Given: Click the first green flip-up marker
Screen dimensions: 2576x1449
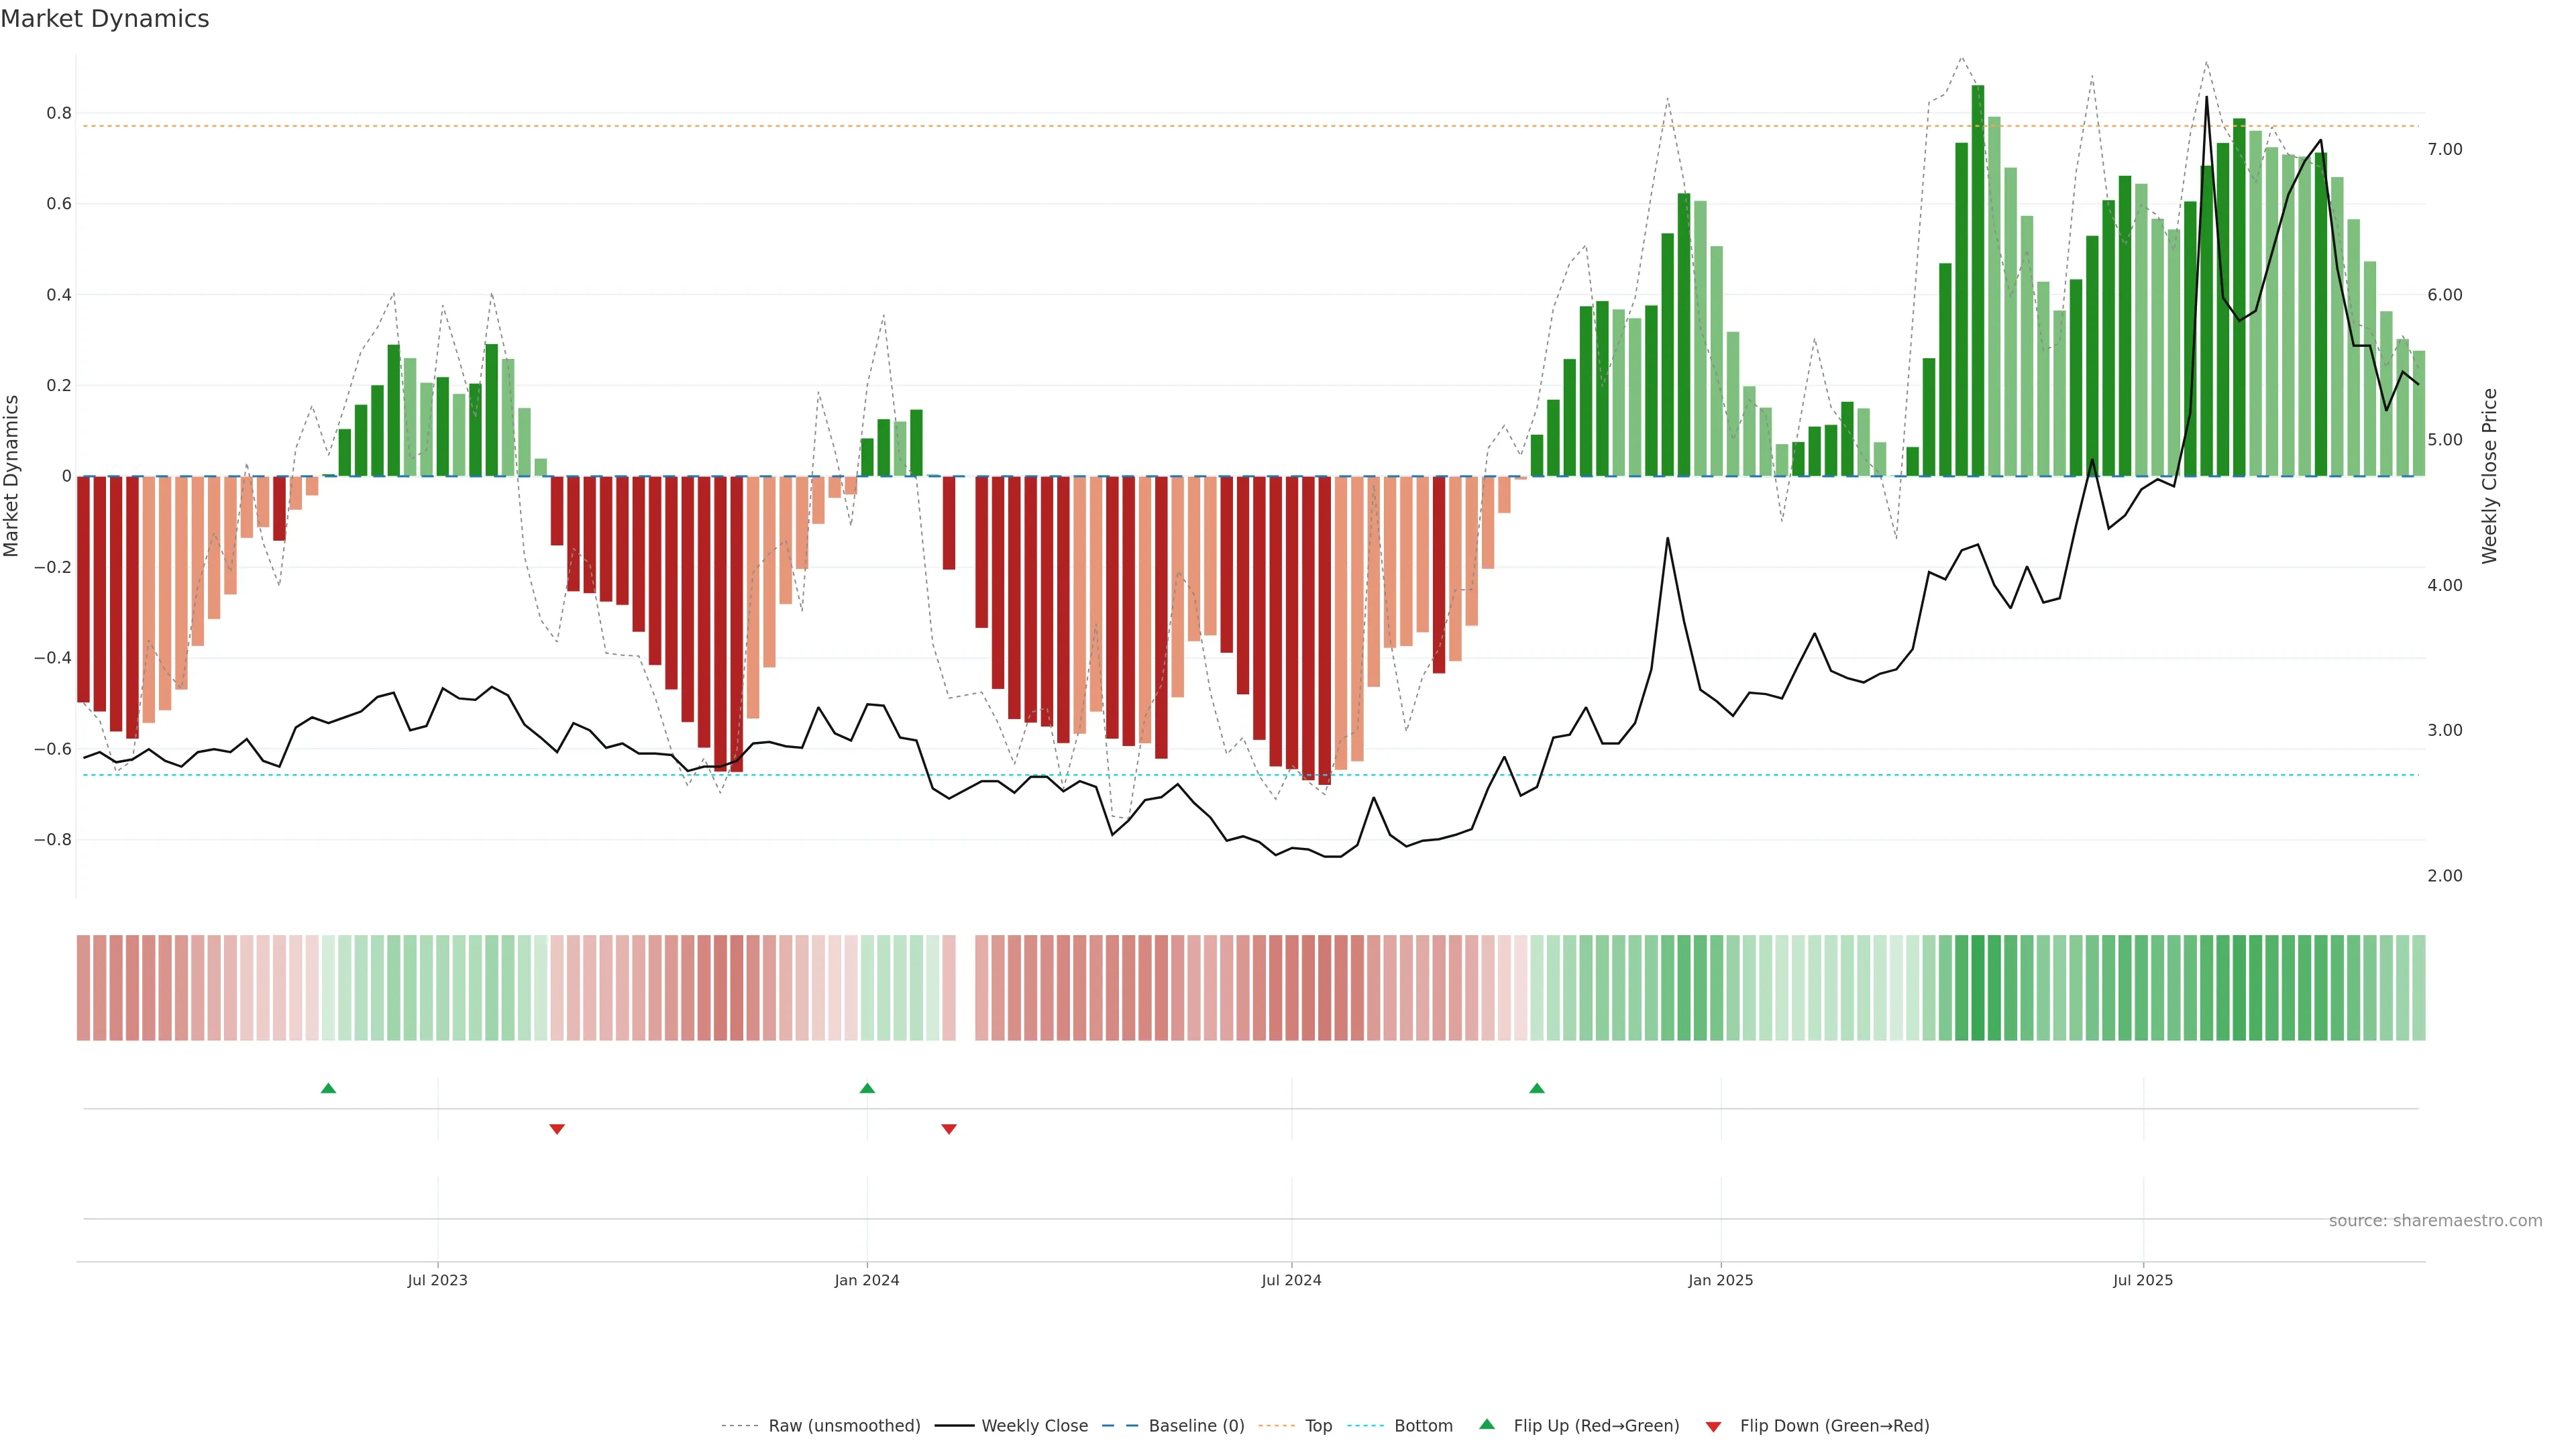Looking at the screenshot, I should [328, 1088].
